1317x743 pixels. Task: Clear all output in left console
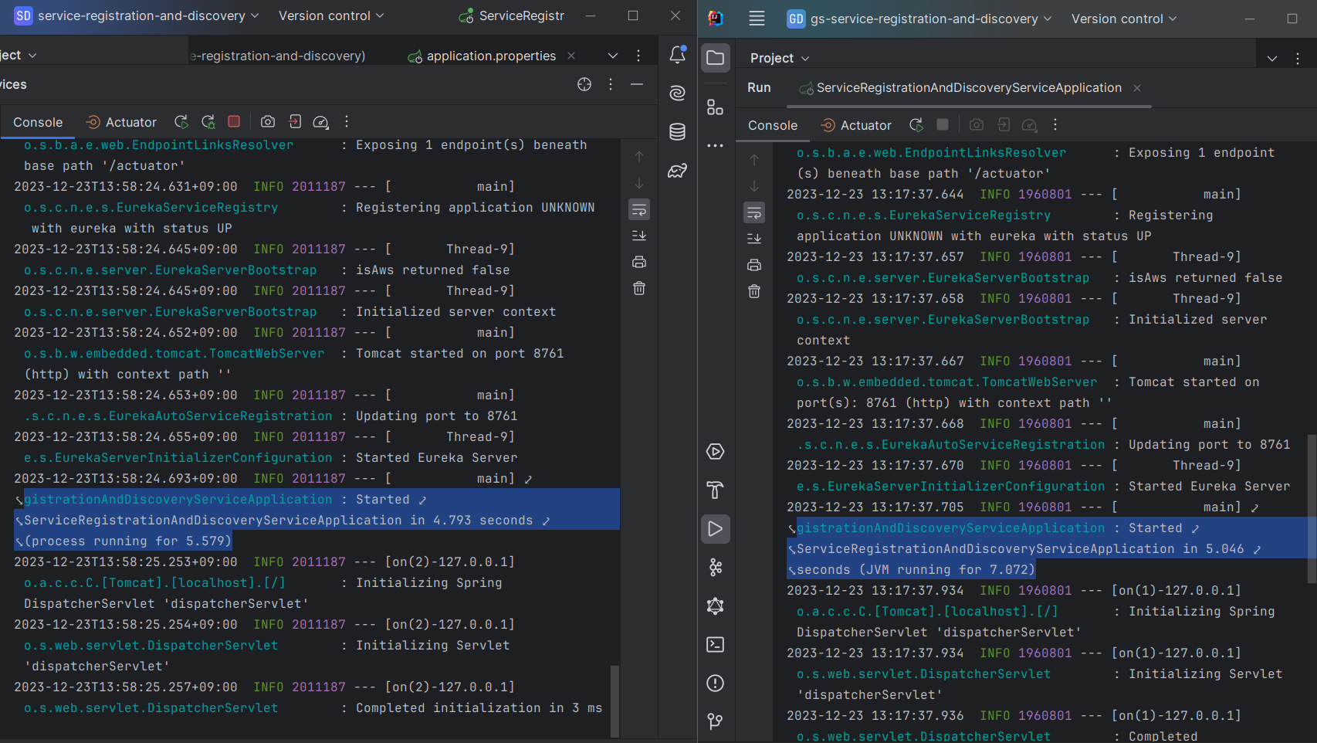(x=639, y=288)
